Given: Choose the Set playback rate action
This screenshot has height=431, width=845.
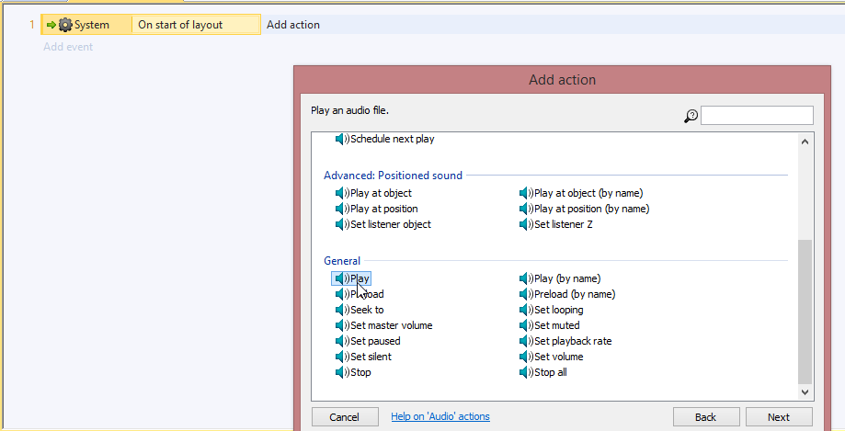Looking at the screenshot, I should click(x=565, y=341).
